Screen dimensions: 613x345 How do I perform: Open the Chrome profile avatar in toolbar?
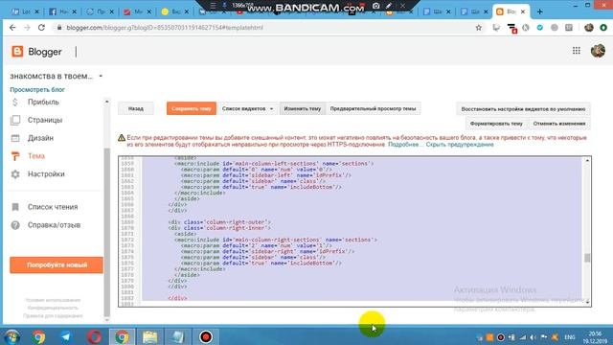pos(589,28)
